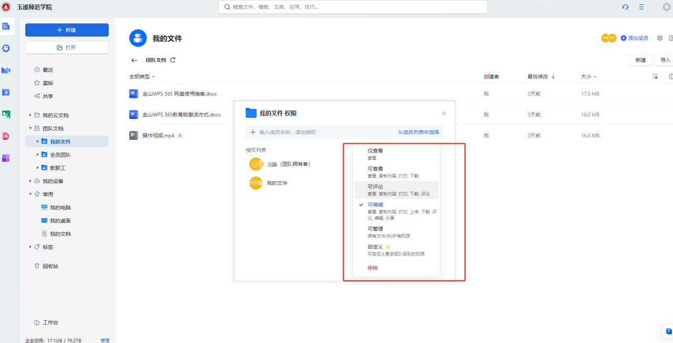This screenshot has height=343, width=673.
Task: Open 金山WPS 365 网盘使用指南.docx file
Action: click(x=179, y=94)
